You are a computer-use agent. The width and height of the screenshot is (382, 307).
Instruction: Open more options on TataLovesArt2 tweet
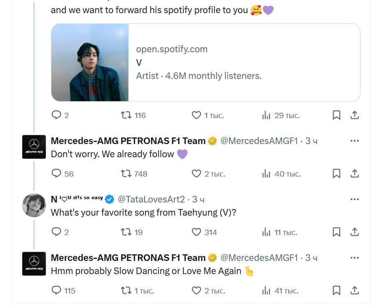click(x=354, y=199)
